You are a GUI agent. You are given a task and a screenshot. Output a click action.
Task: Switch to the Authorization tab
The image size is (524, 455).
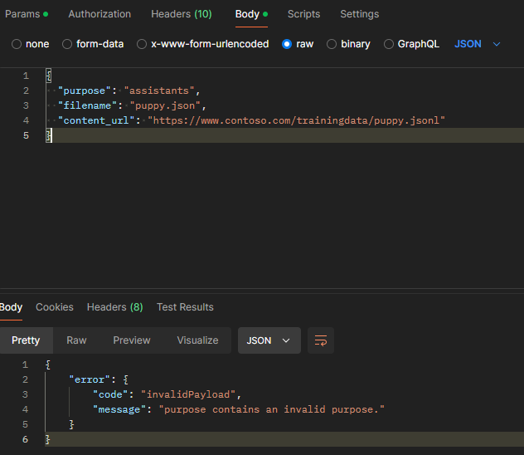[x=99, y=14]
